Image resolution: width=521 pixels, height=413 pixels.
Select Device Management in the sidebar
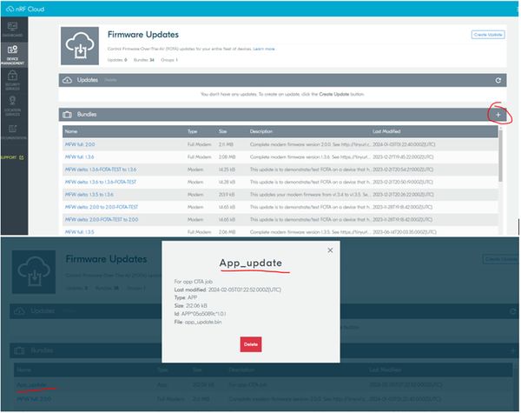13,55
